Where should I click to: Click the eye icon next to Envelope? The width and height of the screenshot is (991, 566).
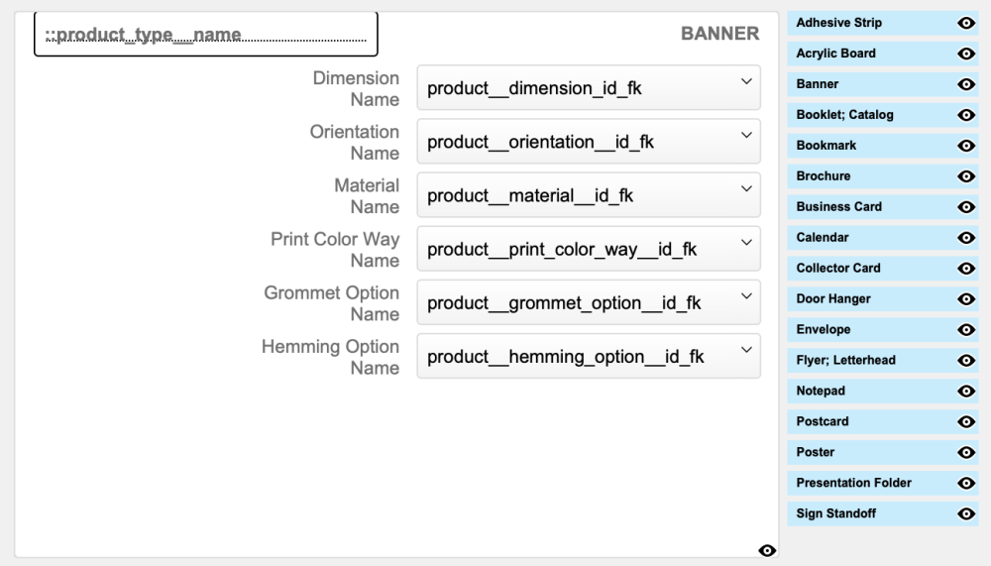point(966,330)
